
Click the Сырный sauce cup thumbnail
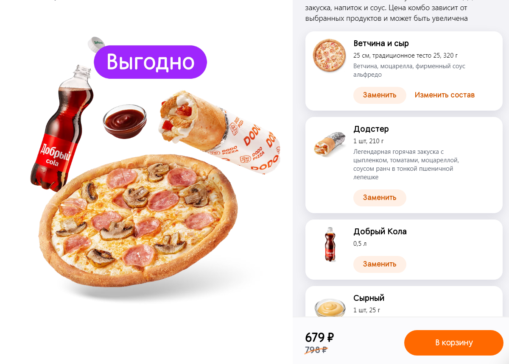[x=330, y=307]
